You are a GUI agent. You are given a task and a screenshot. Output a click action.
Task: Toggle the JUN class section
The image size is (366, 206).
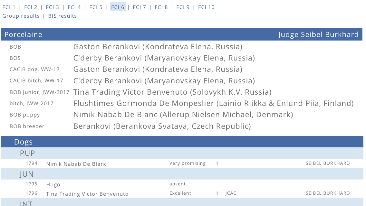[x=182, y=174]
